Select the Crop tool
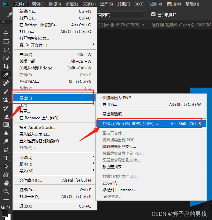Image resolution: width=212 pixels, height=220 pixels. [x=6, y=66]
